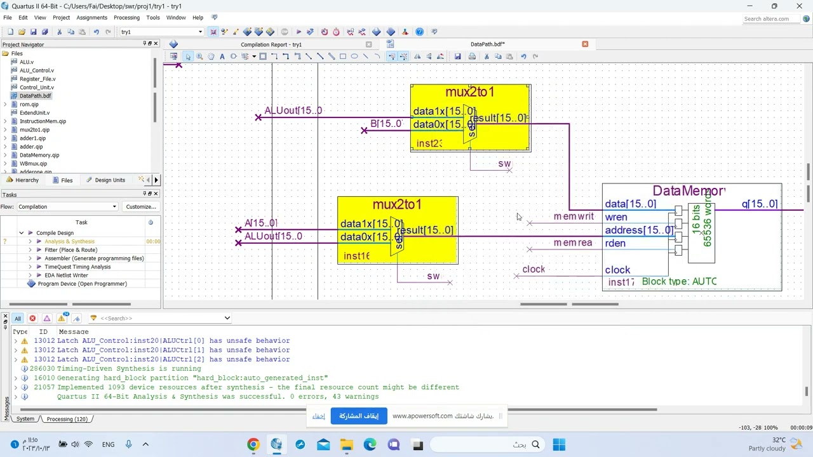The height and width of the screenshot is (457, 813).
Task: Open the try1 revision dropdown
Action: [200, 32]
